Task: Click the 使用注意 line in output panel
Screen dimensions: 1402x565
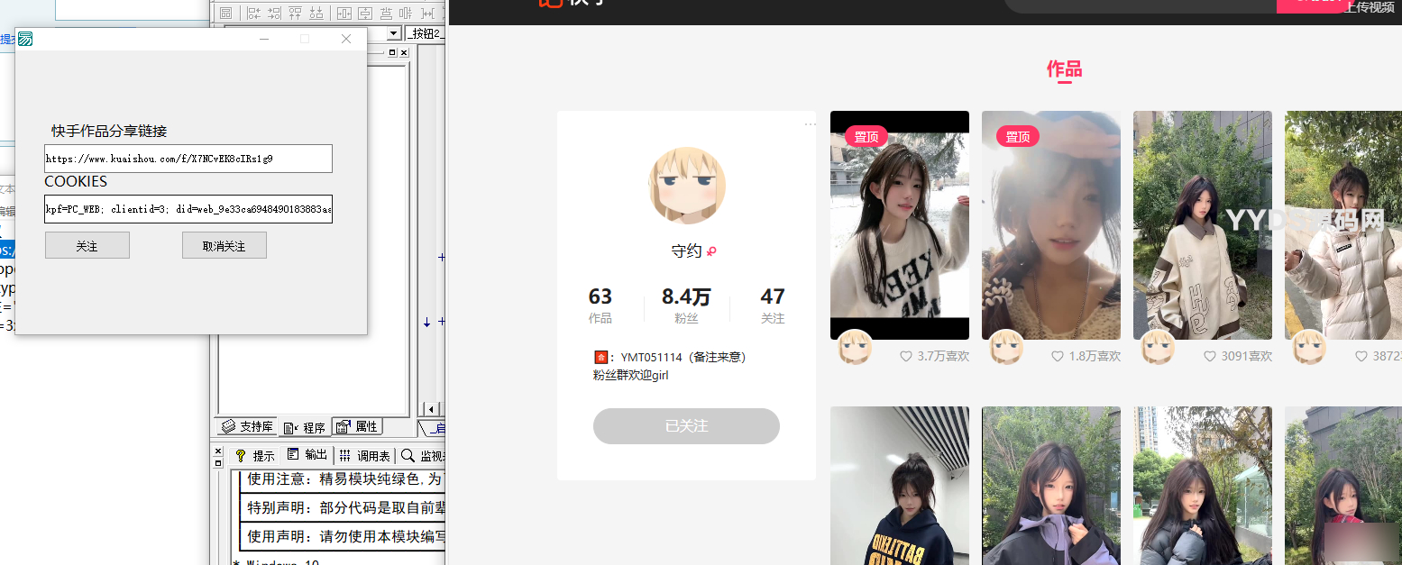Action: [345, 479]
